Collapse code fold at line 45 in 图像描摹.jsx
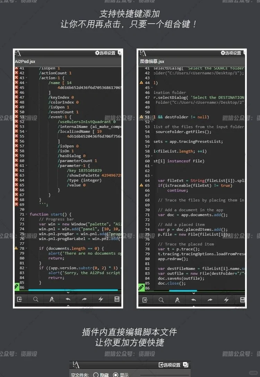Screen dimensions: 260x377 (151, 88)
